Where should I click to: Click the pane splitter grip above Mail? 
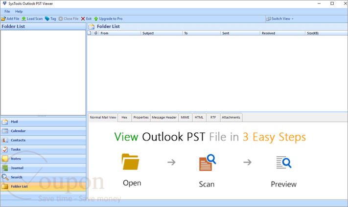42,116
